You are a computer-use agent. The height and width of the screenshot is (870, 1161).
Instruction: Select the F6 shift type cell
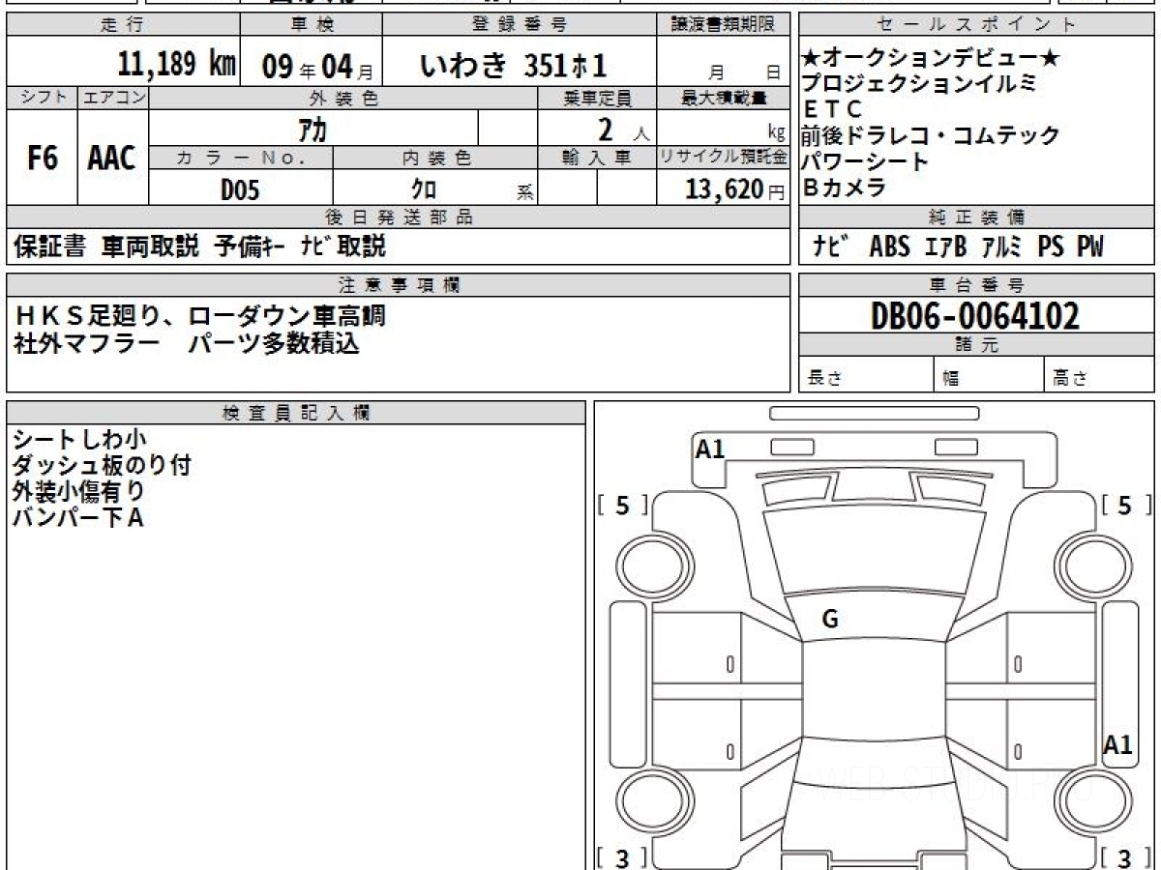tap(42, 158)
